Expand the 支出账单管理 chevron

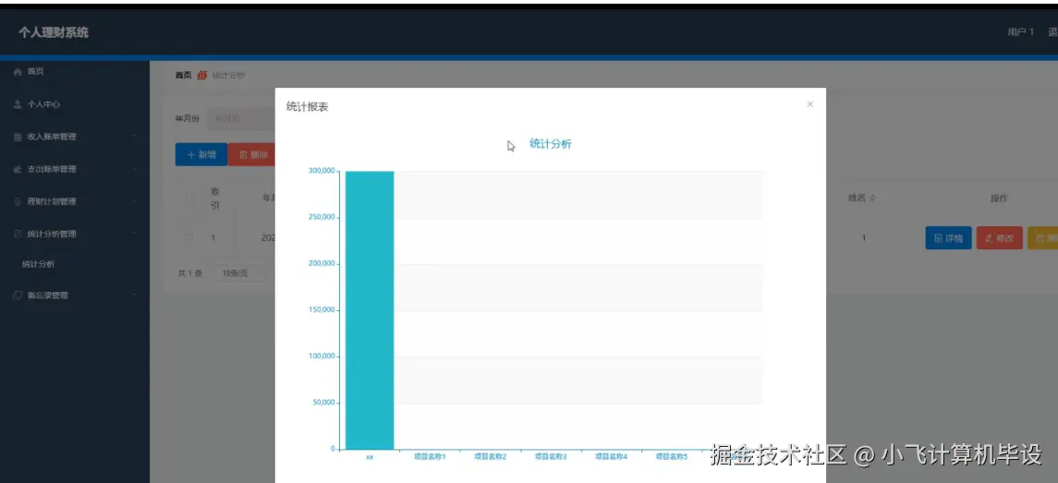point(135,169)
